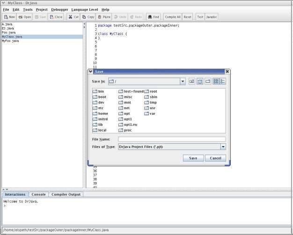This screenshot has height=235, width=293.
Task: Click the Open file toolbar button
Action: [x=25, y=17]
